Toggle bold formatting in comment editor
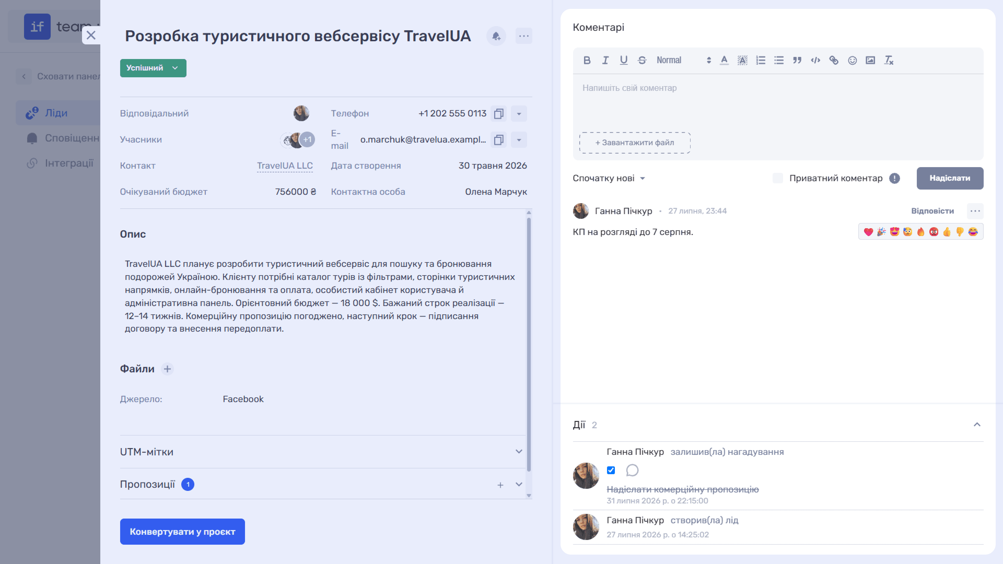Viewport: 1003px width, 564px height. click(587, 60)
